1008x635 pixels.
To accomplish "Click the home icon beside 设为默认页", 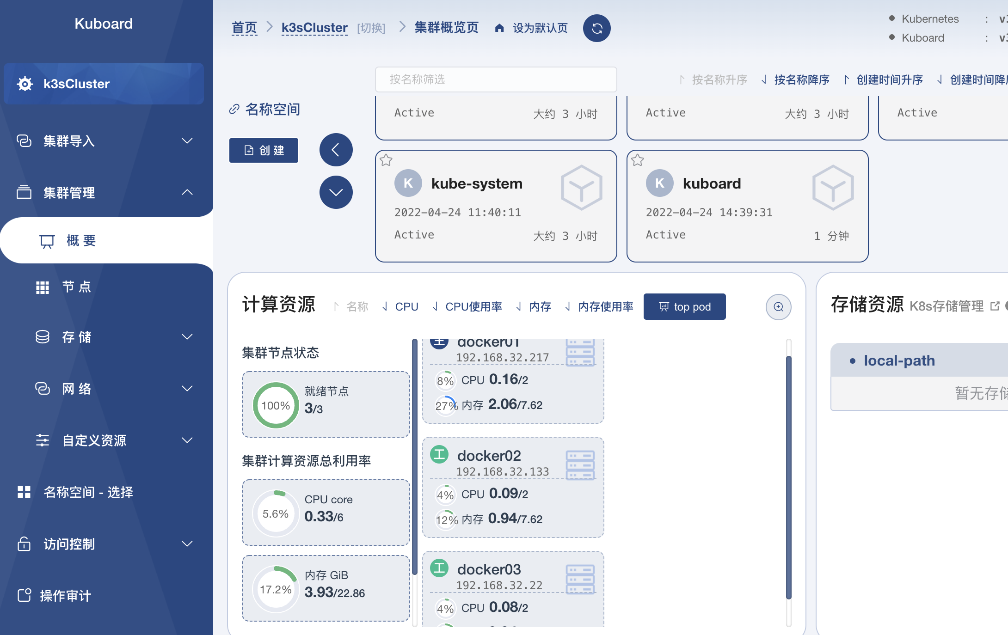I will coord(499,28).
